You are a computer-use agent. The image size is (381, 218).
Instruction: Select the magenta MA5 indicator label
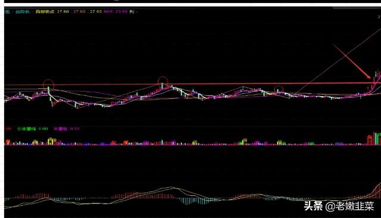pos(115,11)
